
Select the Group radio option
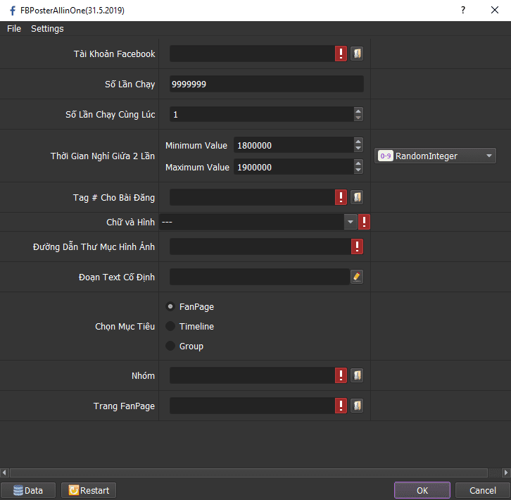[x=170, y=346]
